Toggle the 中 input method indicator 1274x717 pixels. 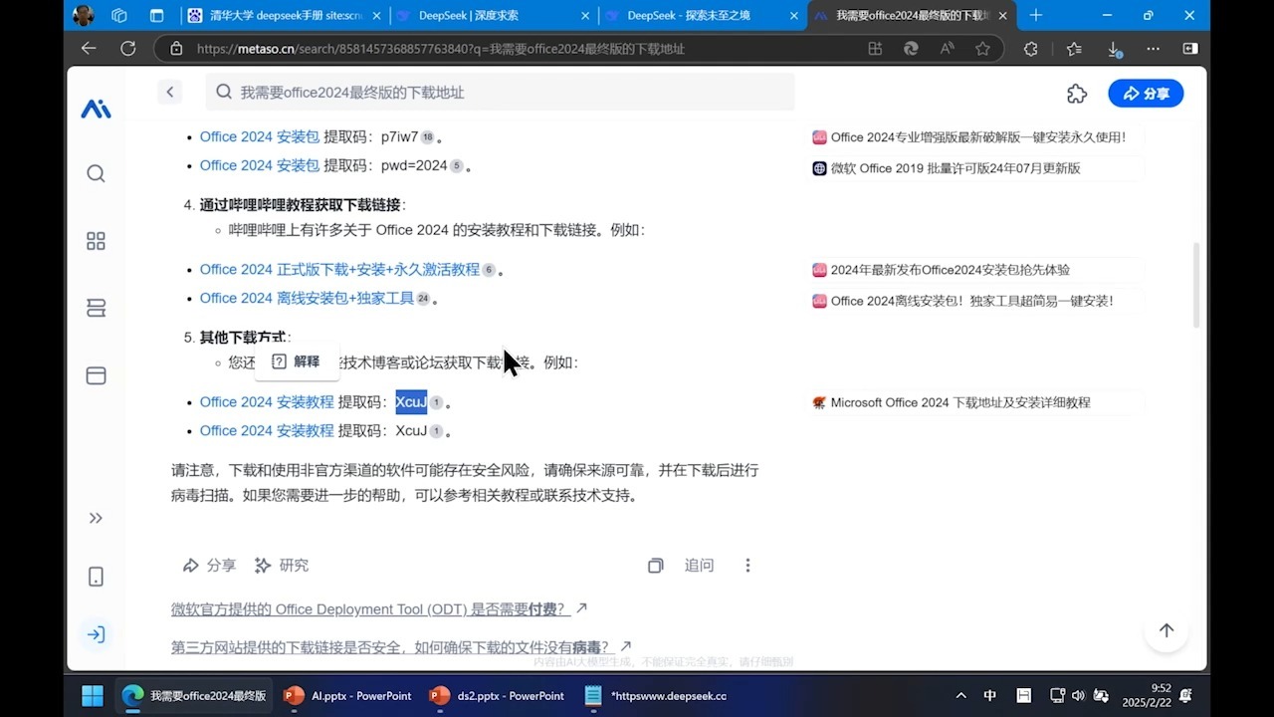click(990, 696)
